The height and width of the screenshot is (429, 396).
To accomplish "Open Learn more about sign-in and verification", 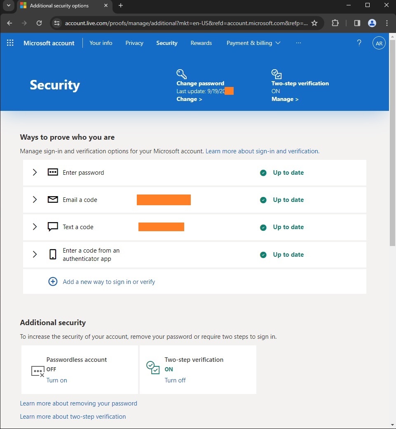I will pyautogui.click(x=262, y=151).
